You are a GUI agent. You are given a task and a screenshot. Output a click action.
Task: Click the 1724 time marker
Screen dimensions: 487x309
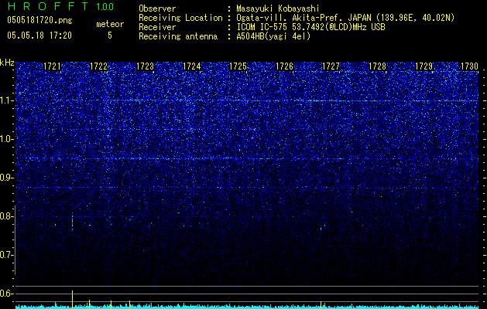(192, 66)
